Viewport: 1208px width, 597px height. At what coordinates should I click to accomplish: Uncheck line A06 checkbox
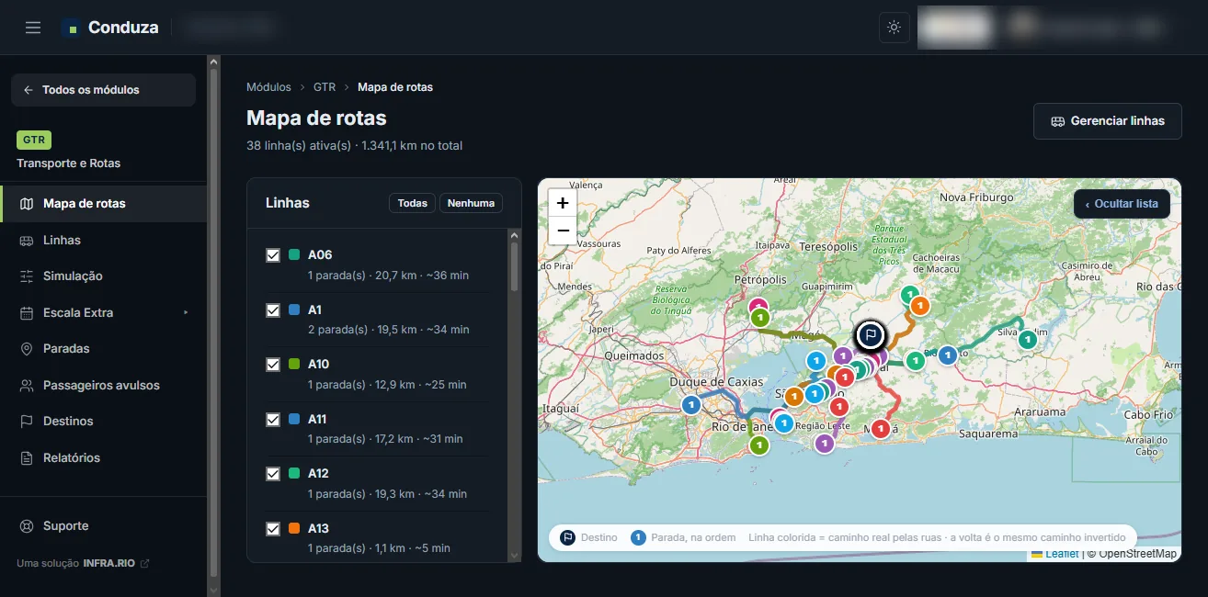tap(273, 255)
